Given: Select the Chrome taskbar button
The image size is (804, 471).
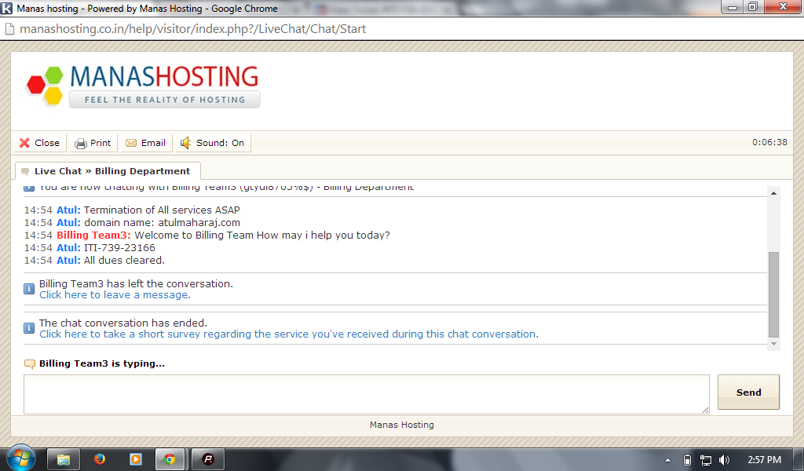Looking at the screenshot, I should 170,459.
